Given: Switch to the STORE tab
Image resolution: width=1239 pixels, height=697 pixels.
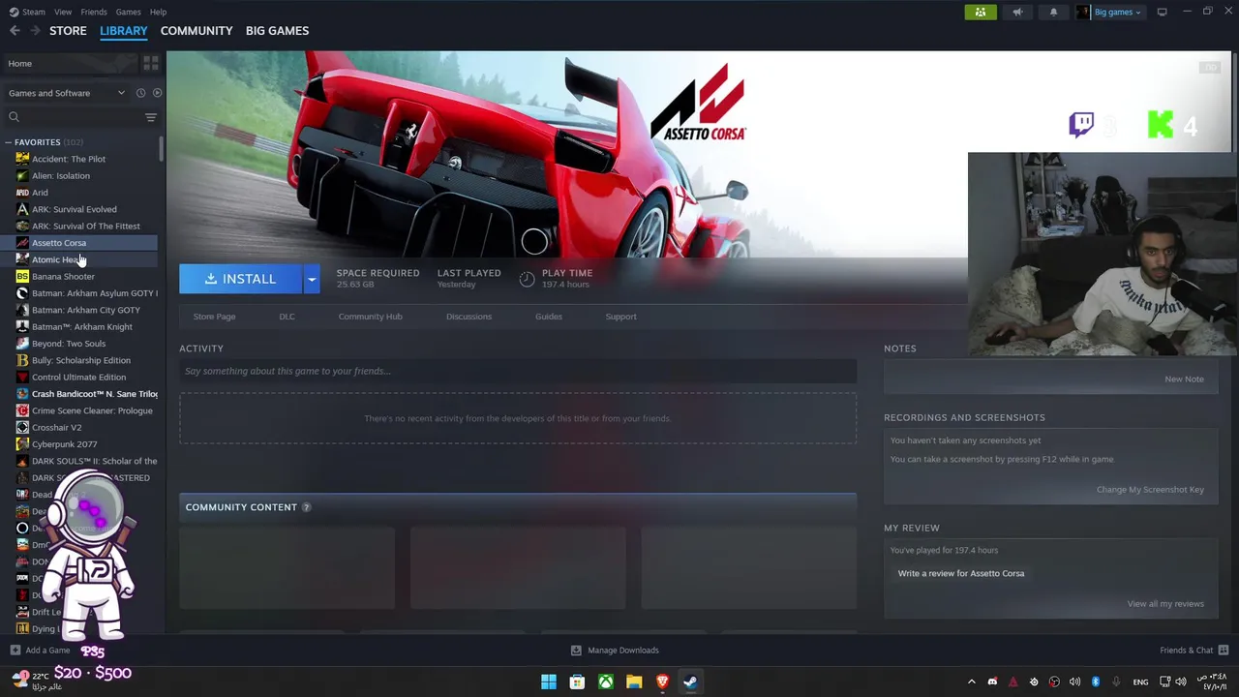Looking at the screenshot, I should (x=68, y=31).
